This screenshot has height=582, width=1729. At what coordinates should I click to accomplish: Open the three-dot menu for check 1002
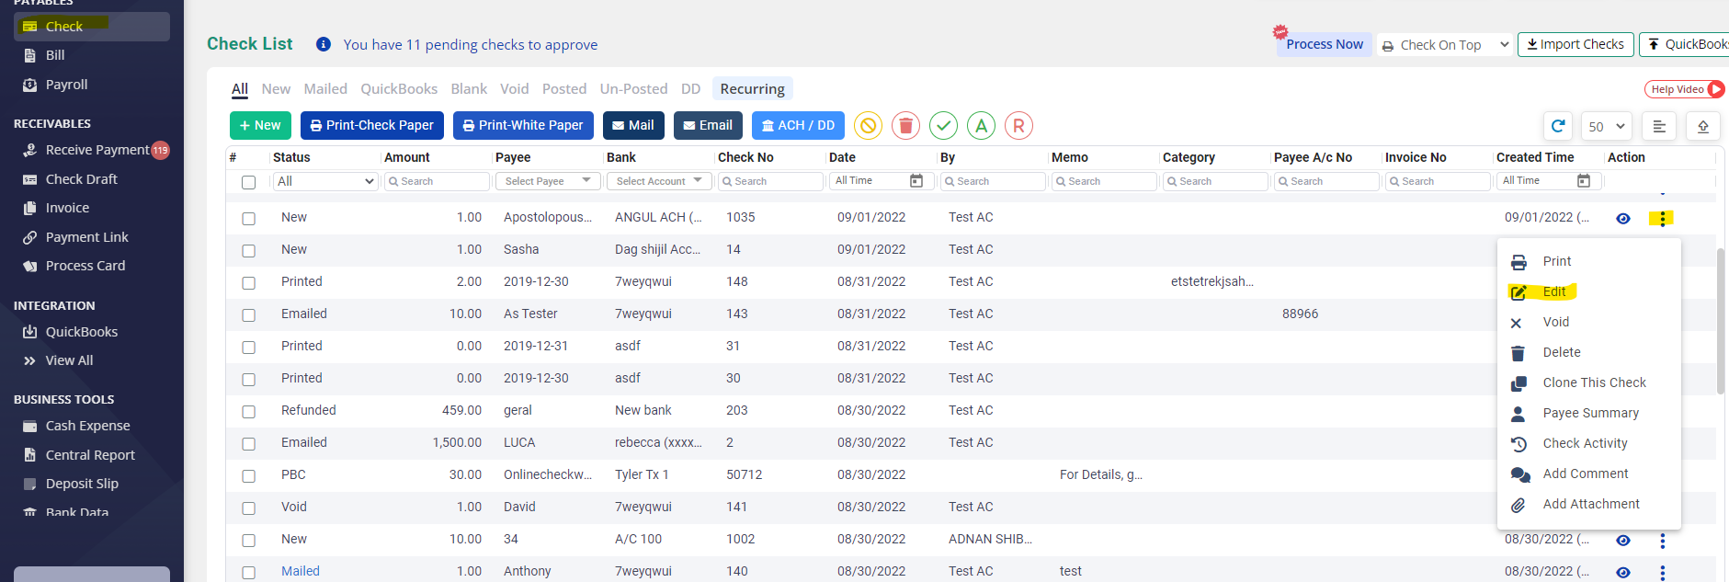point(1662,541)
